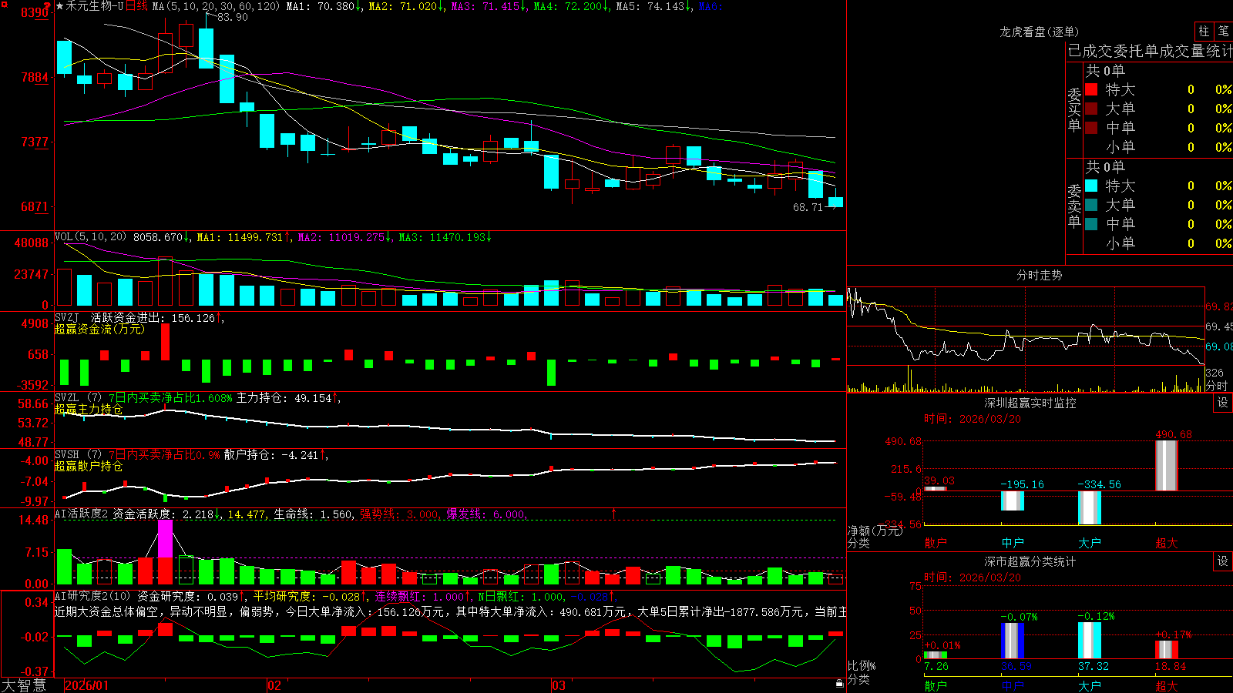Click the MA1: 70.380 value
Image resolution: width=1233 pixels, height=693 pixels.
pos(320,6)
